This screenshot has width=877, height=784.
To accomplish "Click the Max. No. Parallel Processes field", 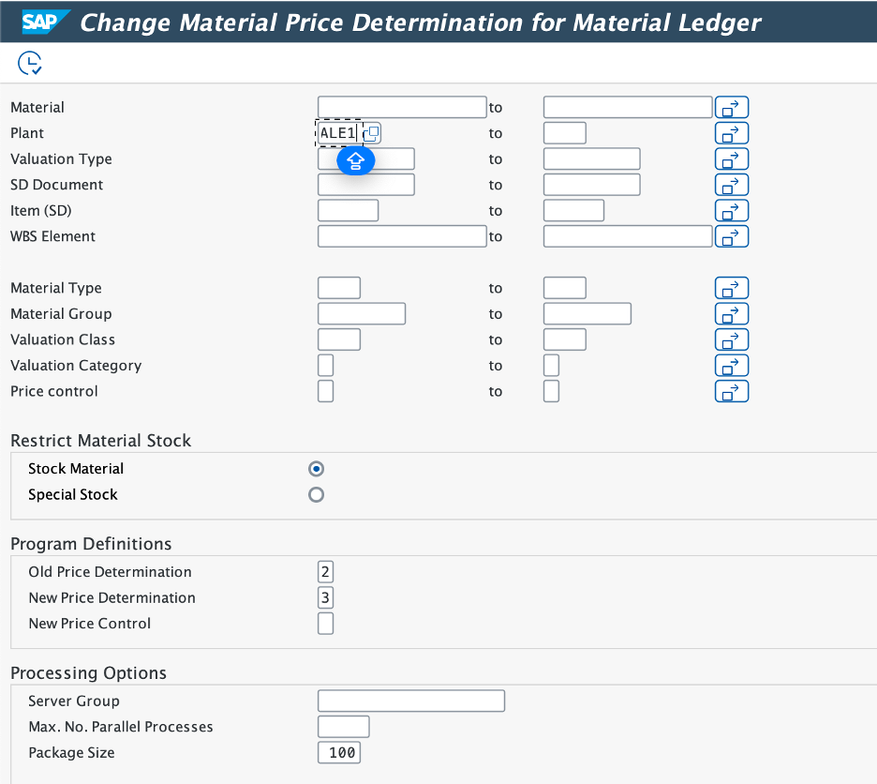I will point(343,727).
